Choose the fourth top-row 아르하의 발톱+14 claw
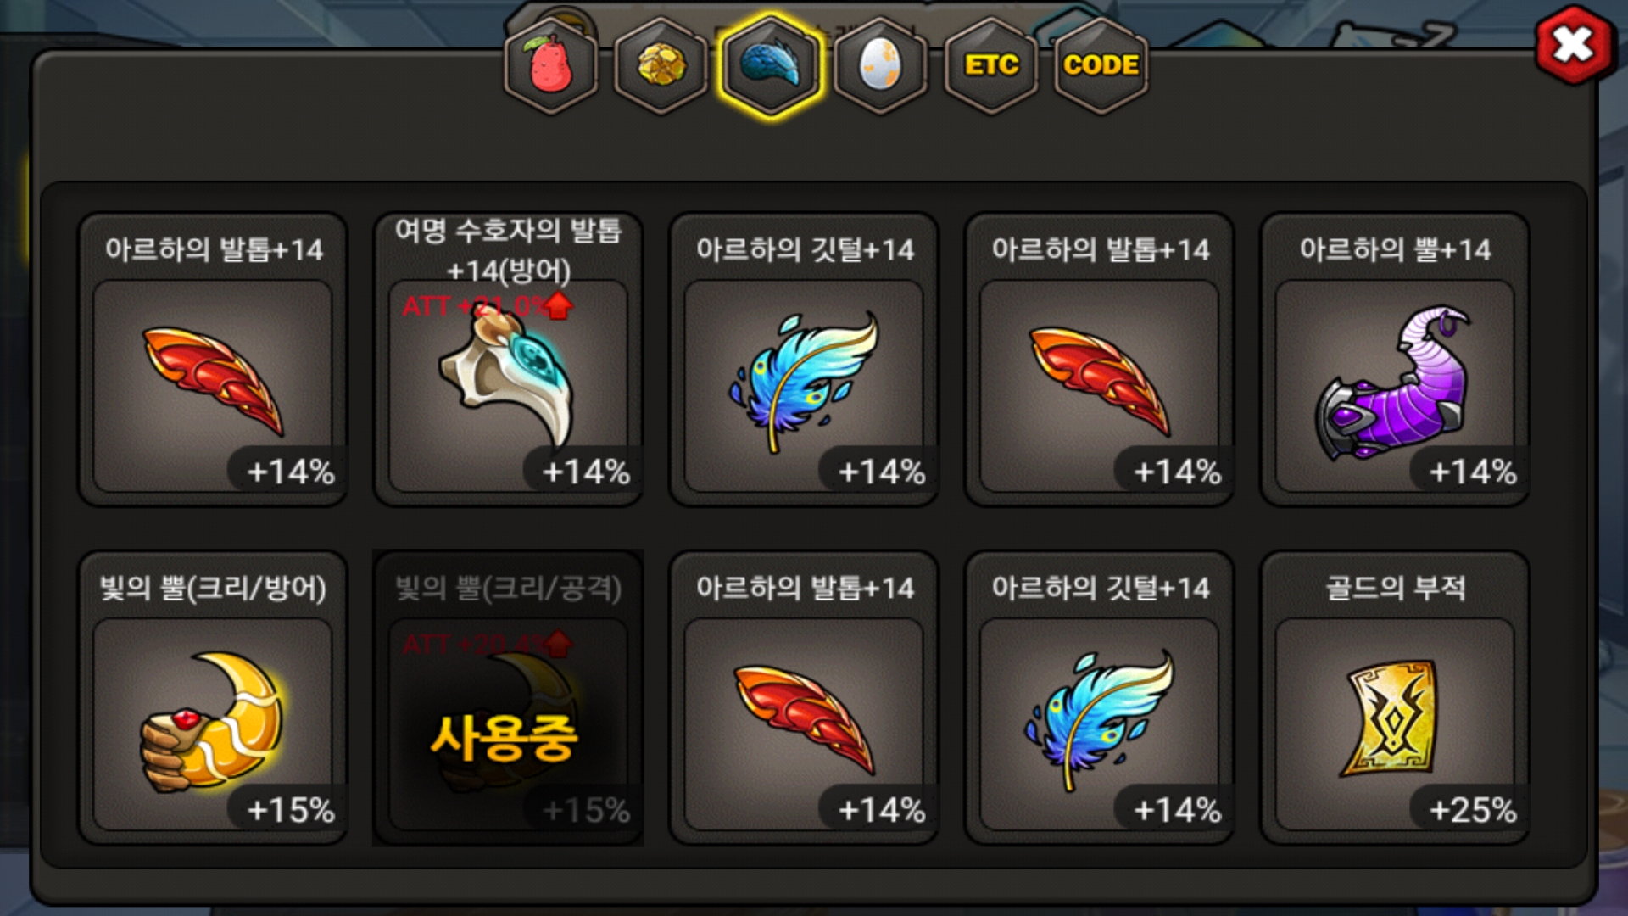This screenshot has width=1628, height=916. 1100,360
